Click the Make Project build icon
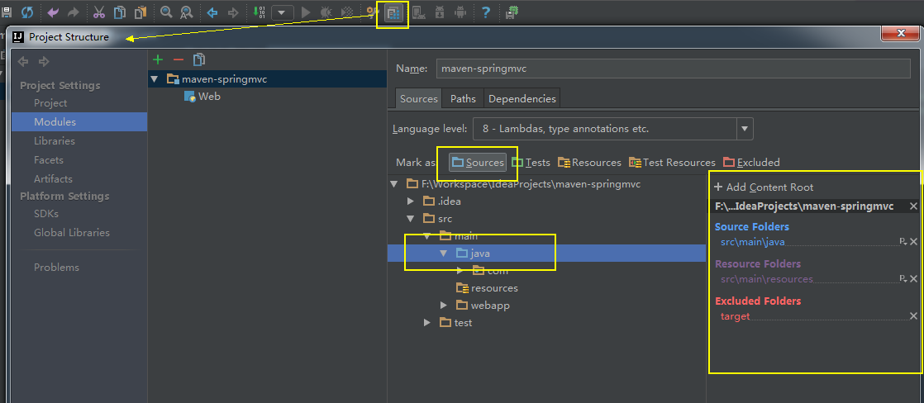Viewport: 924px width, 403px height. tap(260, 12)
